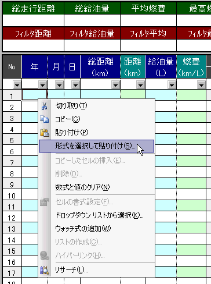The image size is (211, 284).
Task: Open the 日 column filter dropdown
Action: pyautogui.click(x=75, y=85)
